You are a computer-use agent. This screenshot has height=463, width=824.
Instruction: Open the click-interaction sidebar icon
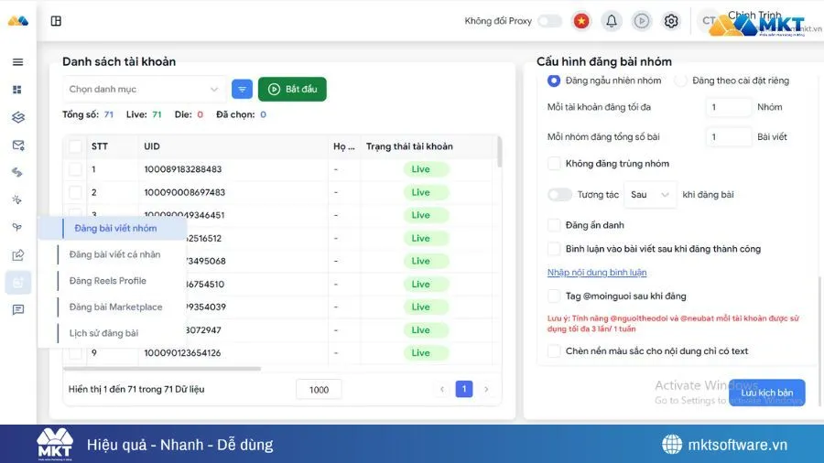point(17,199)
